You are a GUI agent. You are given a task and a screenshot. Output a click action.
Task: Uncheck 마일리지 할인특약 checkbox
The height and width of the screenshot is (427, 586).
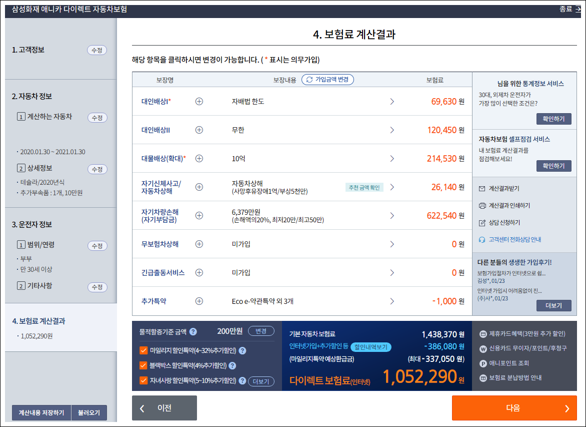143,350
